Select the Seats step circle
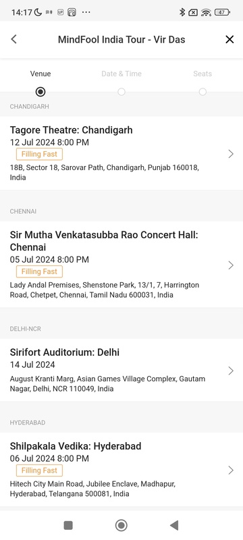 [x=202, y=92]
